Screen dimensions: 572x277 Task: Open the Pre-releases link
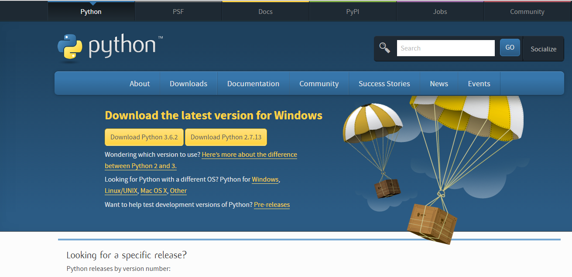pyautogui.click(x=272, y=205)
